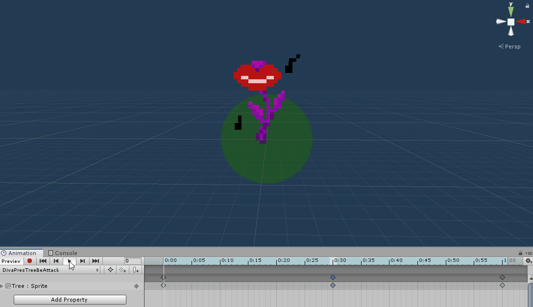Select the Tree : Sprite property label
Viewport: 533px width, 307px height.
[29, 286]
